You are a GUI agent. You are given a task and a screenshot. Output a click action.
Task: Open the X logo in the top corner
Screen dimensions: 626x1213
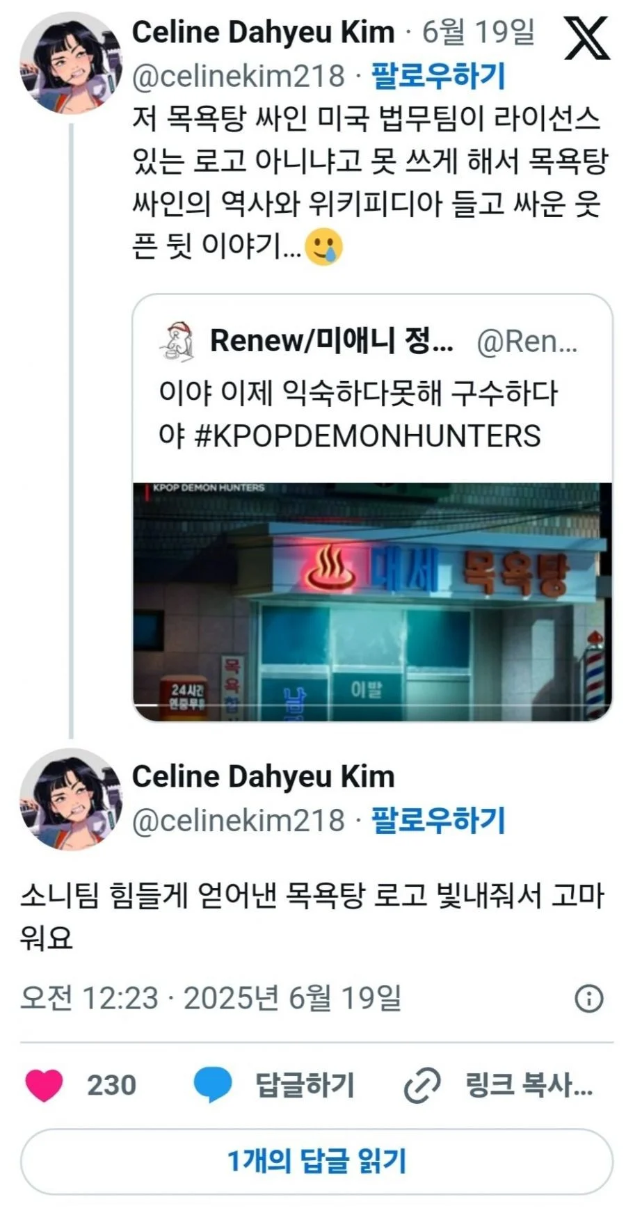point(586,40)
